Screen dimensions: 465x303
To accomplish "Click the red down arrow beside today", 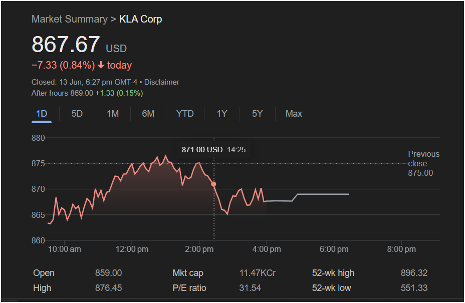I will point(101,65).
